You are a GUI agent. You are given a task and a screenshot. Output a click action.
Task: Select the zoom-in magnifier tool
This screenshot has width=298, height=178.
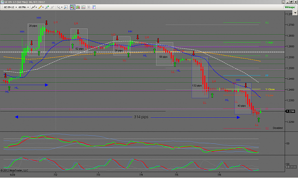pos(59,7)
